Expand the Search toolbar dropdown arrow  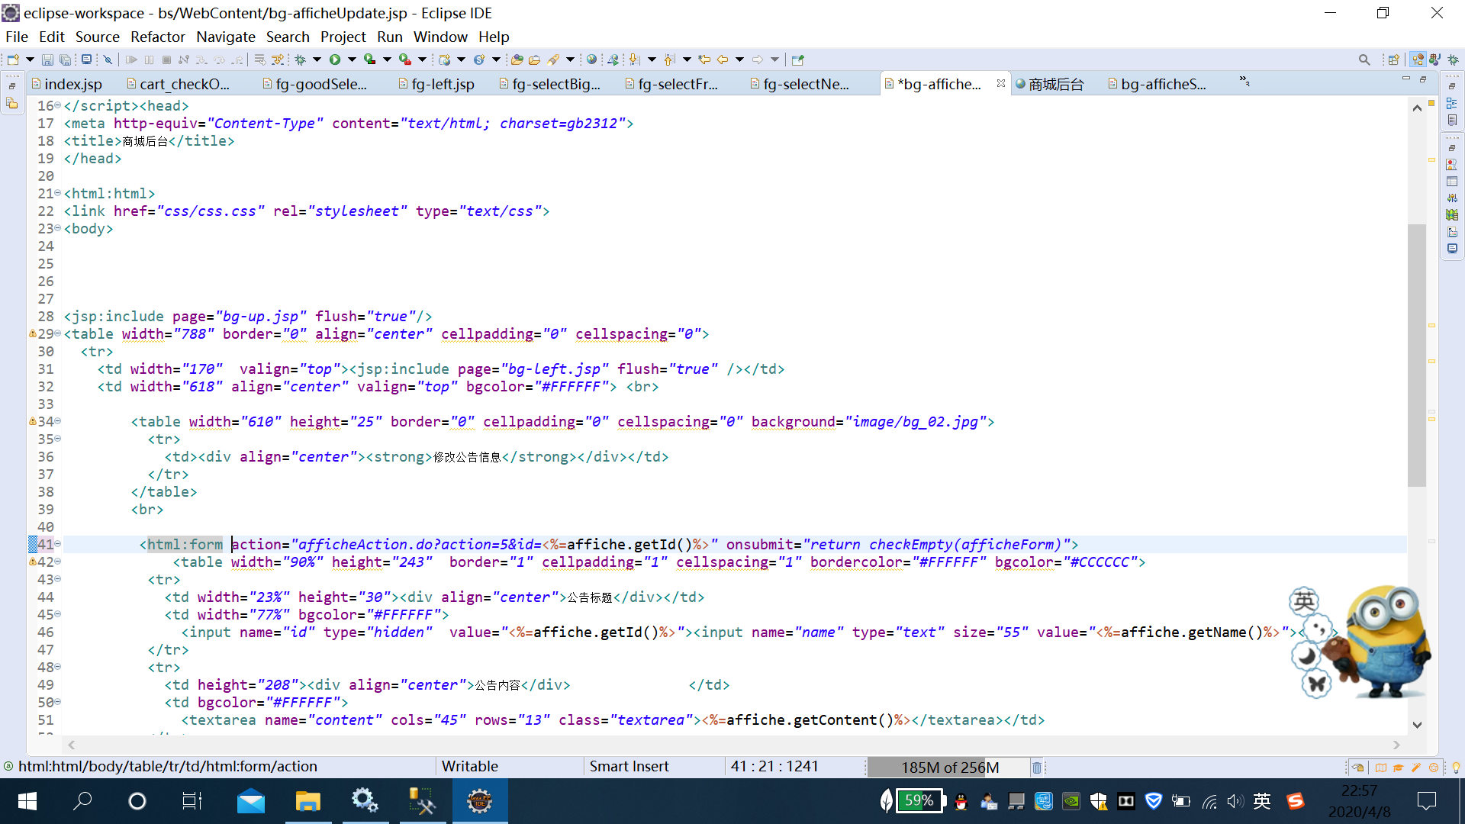pyautogui.click(x=570, y=60)
